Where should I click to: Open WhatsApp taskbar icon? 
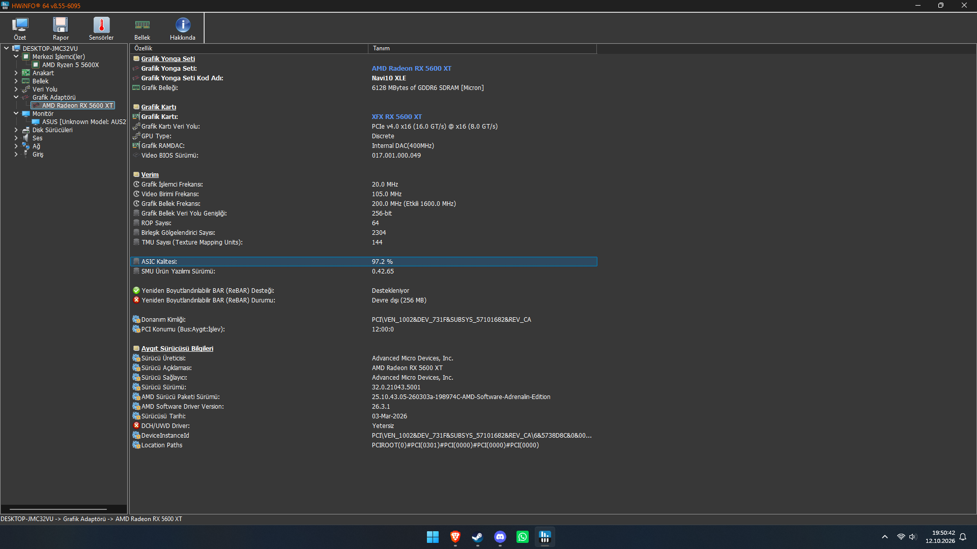tap(523, 537)
